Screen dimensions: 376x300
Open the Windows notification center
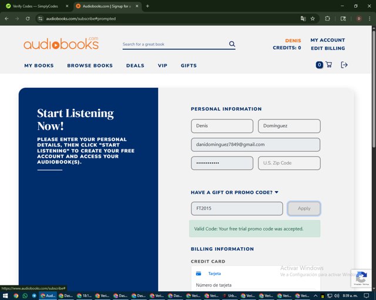point(366,296)
